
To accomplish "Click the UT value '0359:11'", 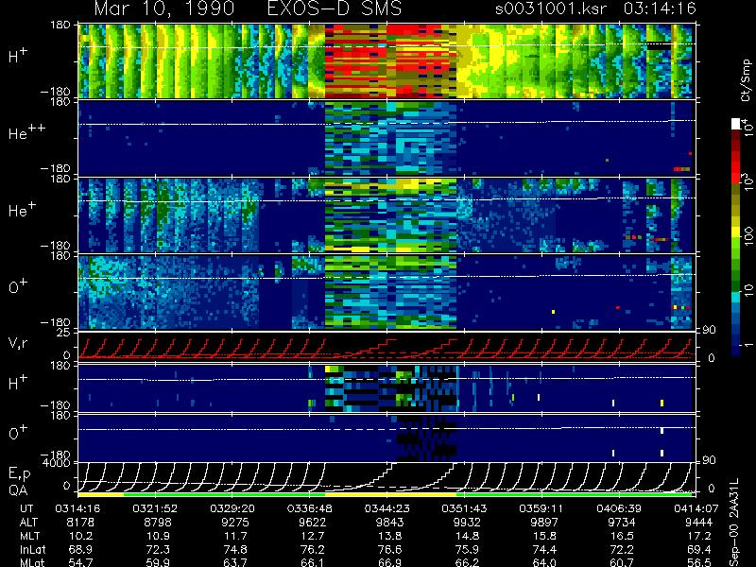I will tap(541, 508).
